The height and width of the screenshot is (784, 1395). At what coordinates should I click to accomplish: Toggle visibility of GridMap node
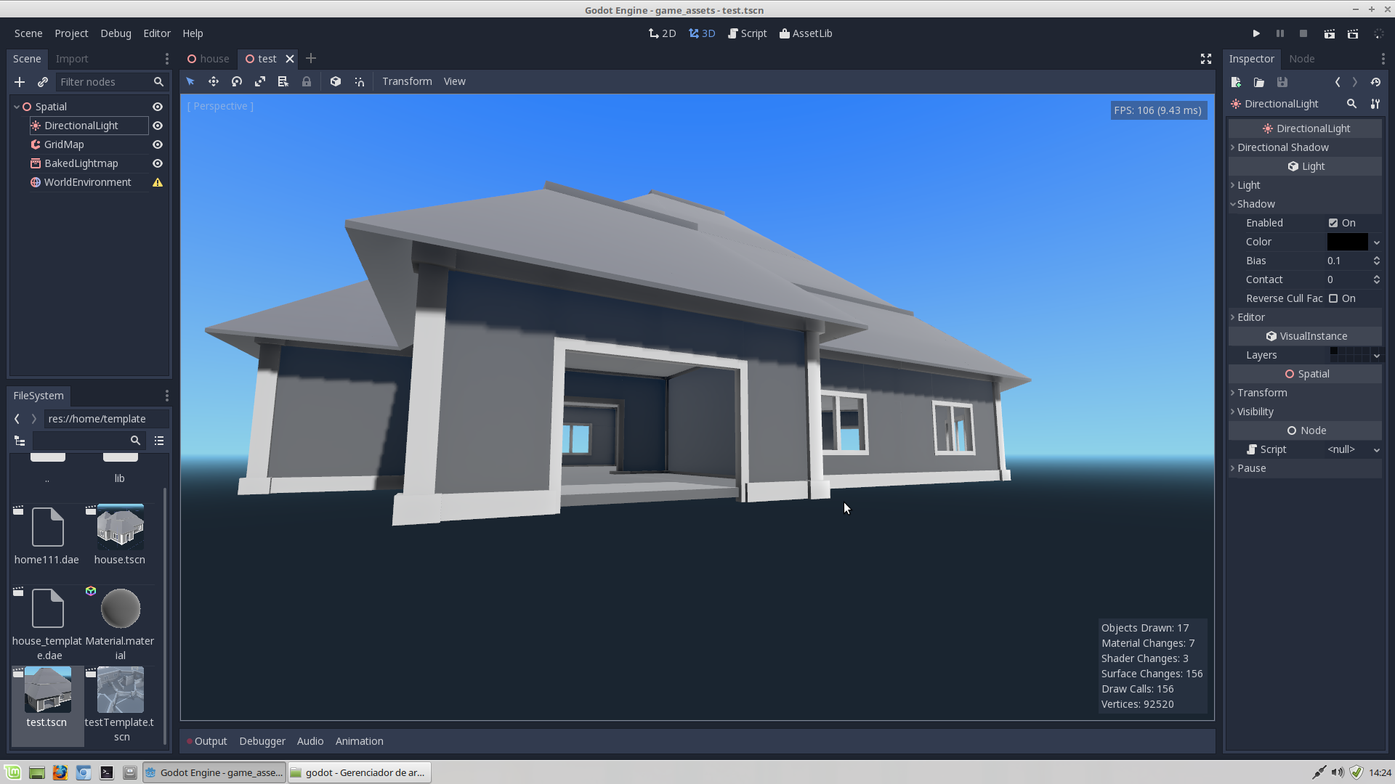tap(157, 144)
